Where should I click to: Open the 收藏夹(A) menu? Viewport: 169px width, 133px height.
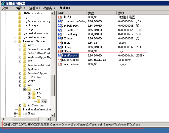tap(49, 8)
